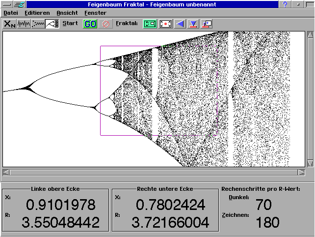Screen dimensions: 315x237
Task: Click the blue left-arrow fractal icon
Action: coord(180,24)
